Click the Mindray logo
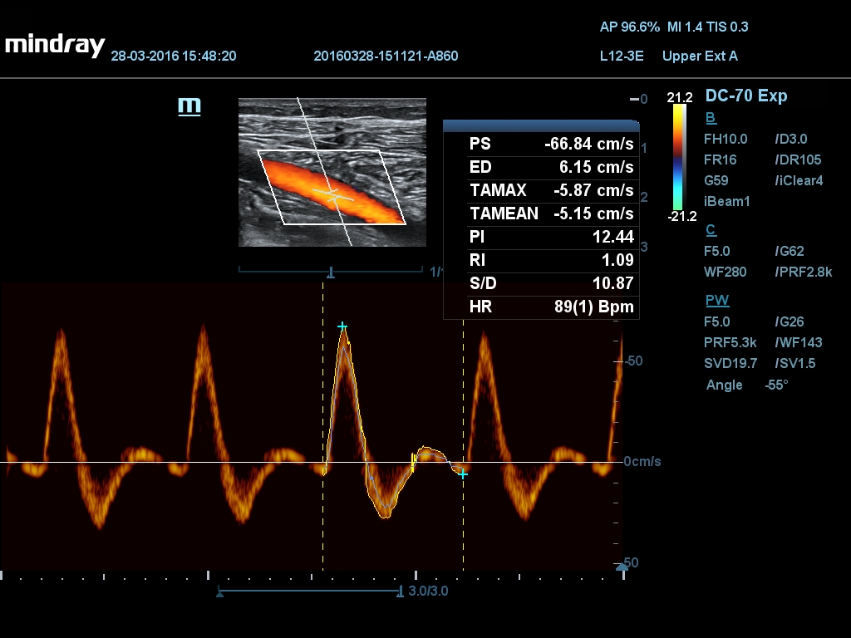Image resolution: width=851 pixels, height=638 pixels. [x=52, y=46]
